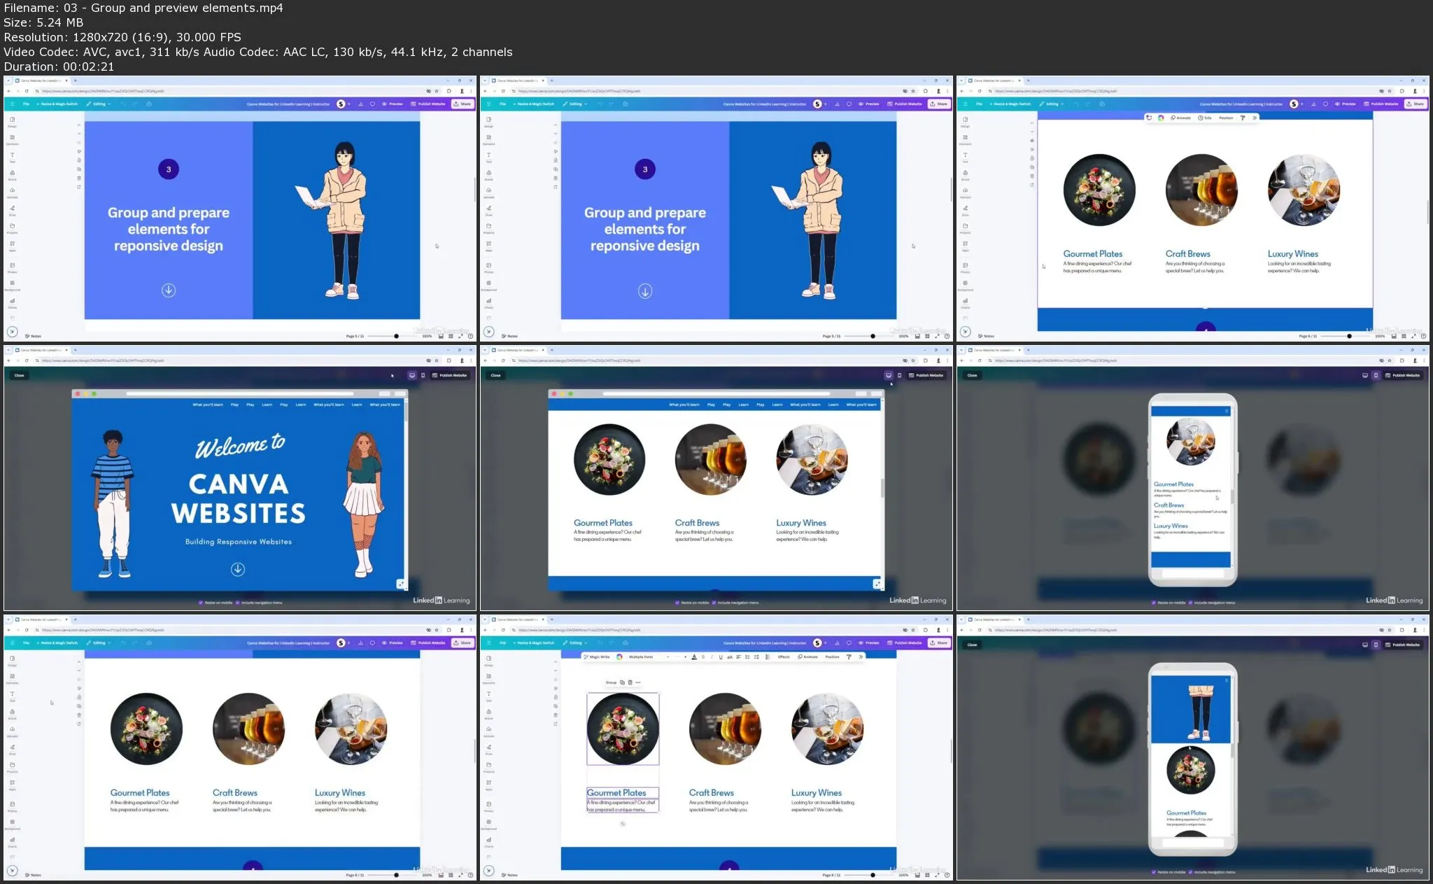In the seventh frame, open the Draw side panel

coord(12,749)
